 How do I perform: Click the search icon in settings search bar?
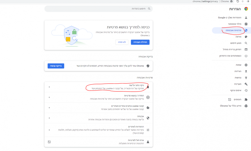click(149, 9)
